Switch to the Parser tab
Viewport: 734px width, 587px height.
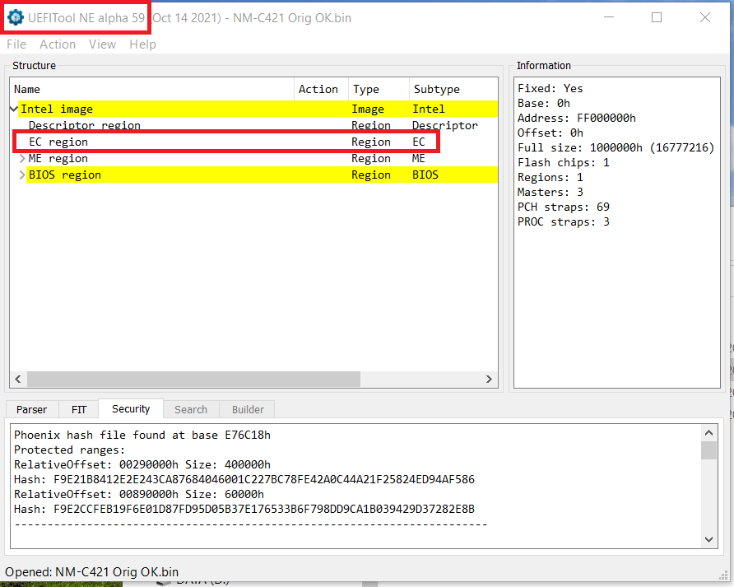[x=32, y=409]
